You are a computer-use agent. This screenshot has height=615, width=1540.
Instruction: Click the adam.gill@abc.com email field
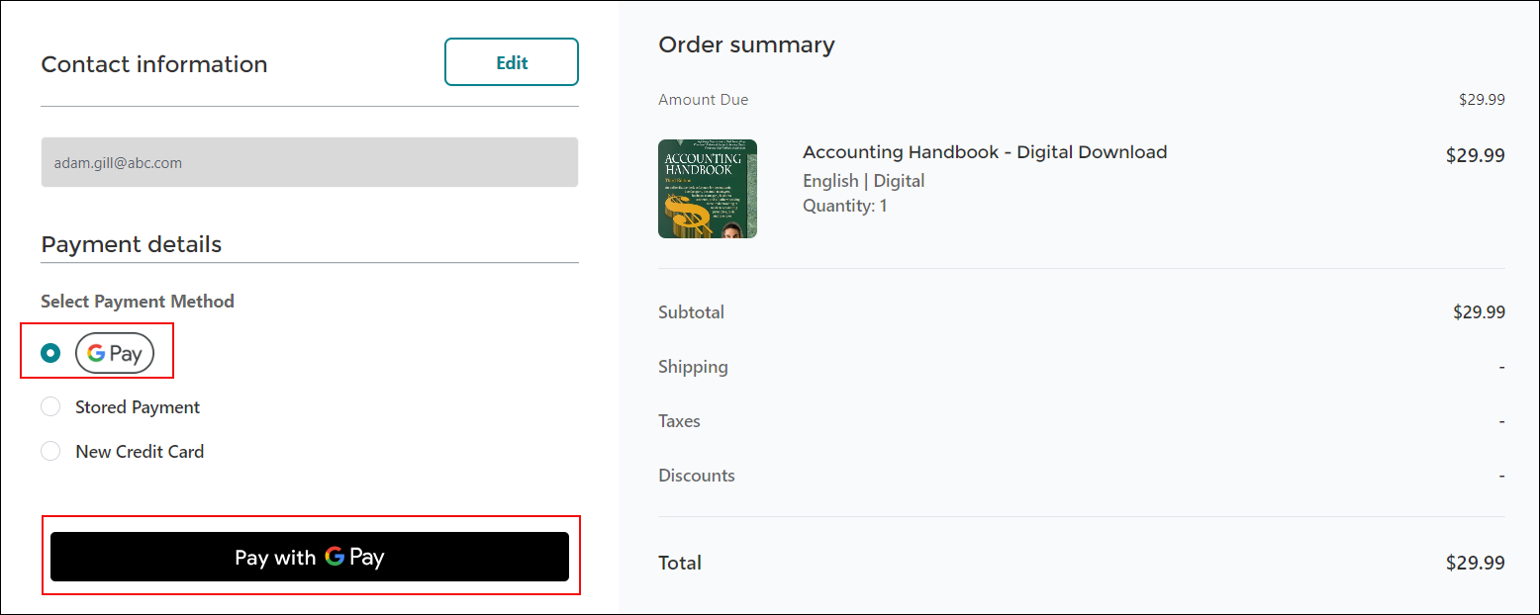point(309,162)
